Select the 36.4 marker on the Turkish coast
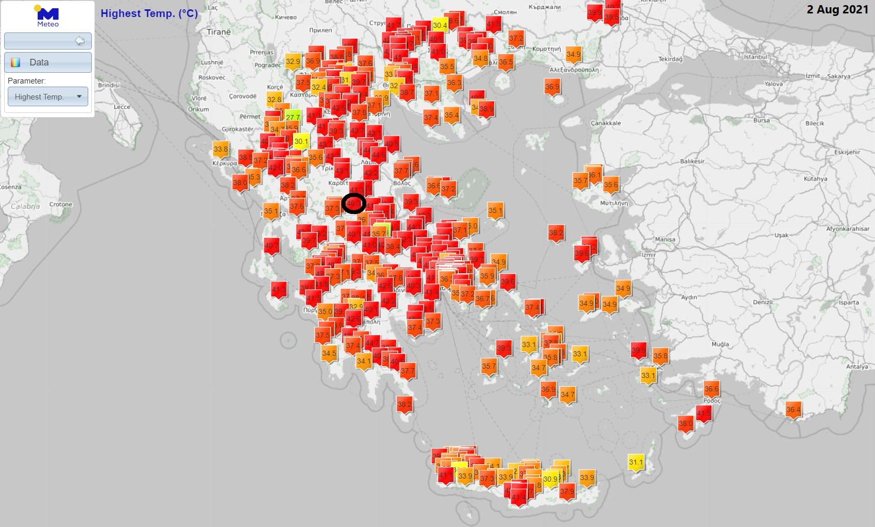Viewport: 875px width, 527px height. [x=793, y=410]
